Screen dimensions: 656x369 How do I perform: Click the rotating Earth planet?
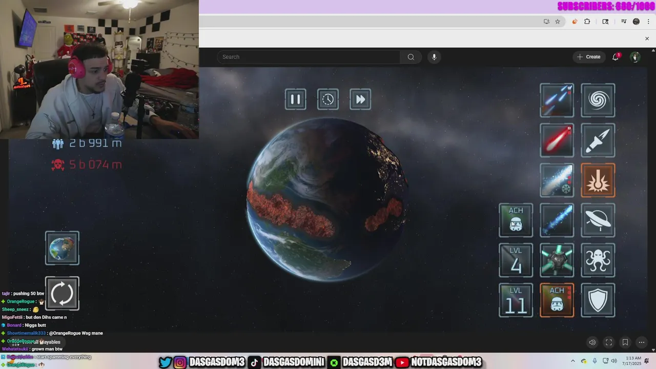(328, 200)
